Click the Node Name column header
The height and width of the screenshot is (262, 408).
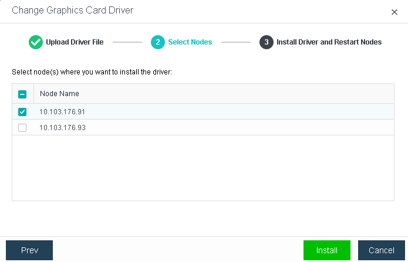59,94
